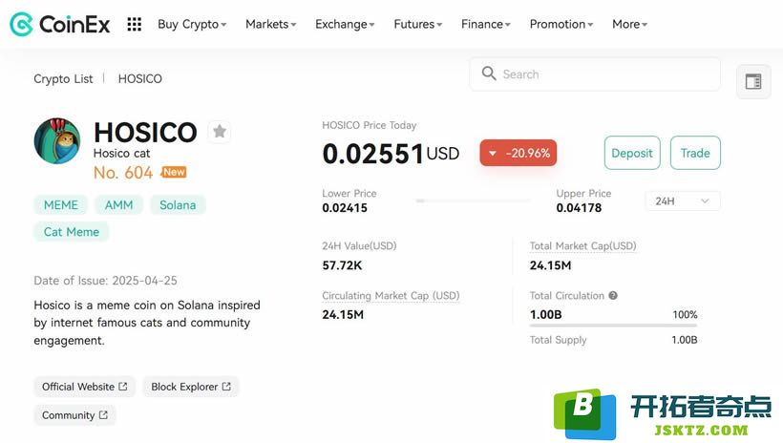783x443 pixels.
Task: Click the Total Circulation help icon
Action: pyautogui.click(x=613, y=296)
